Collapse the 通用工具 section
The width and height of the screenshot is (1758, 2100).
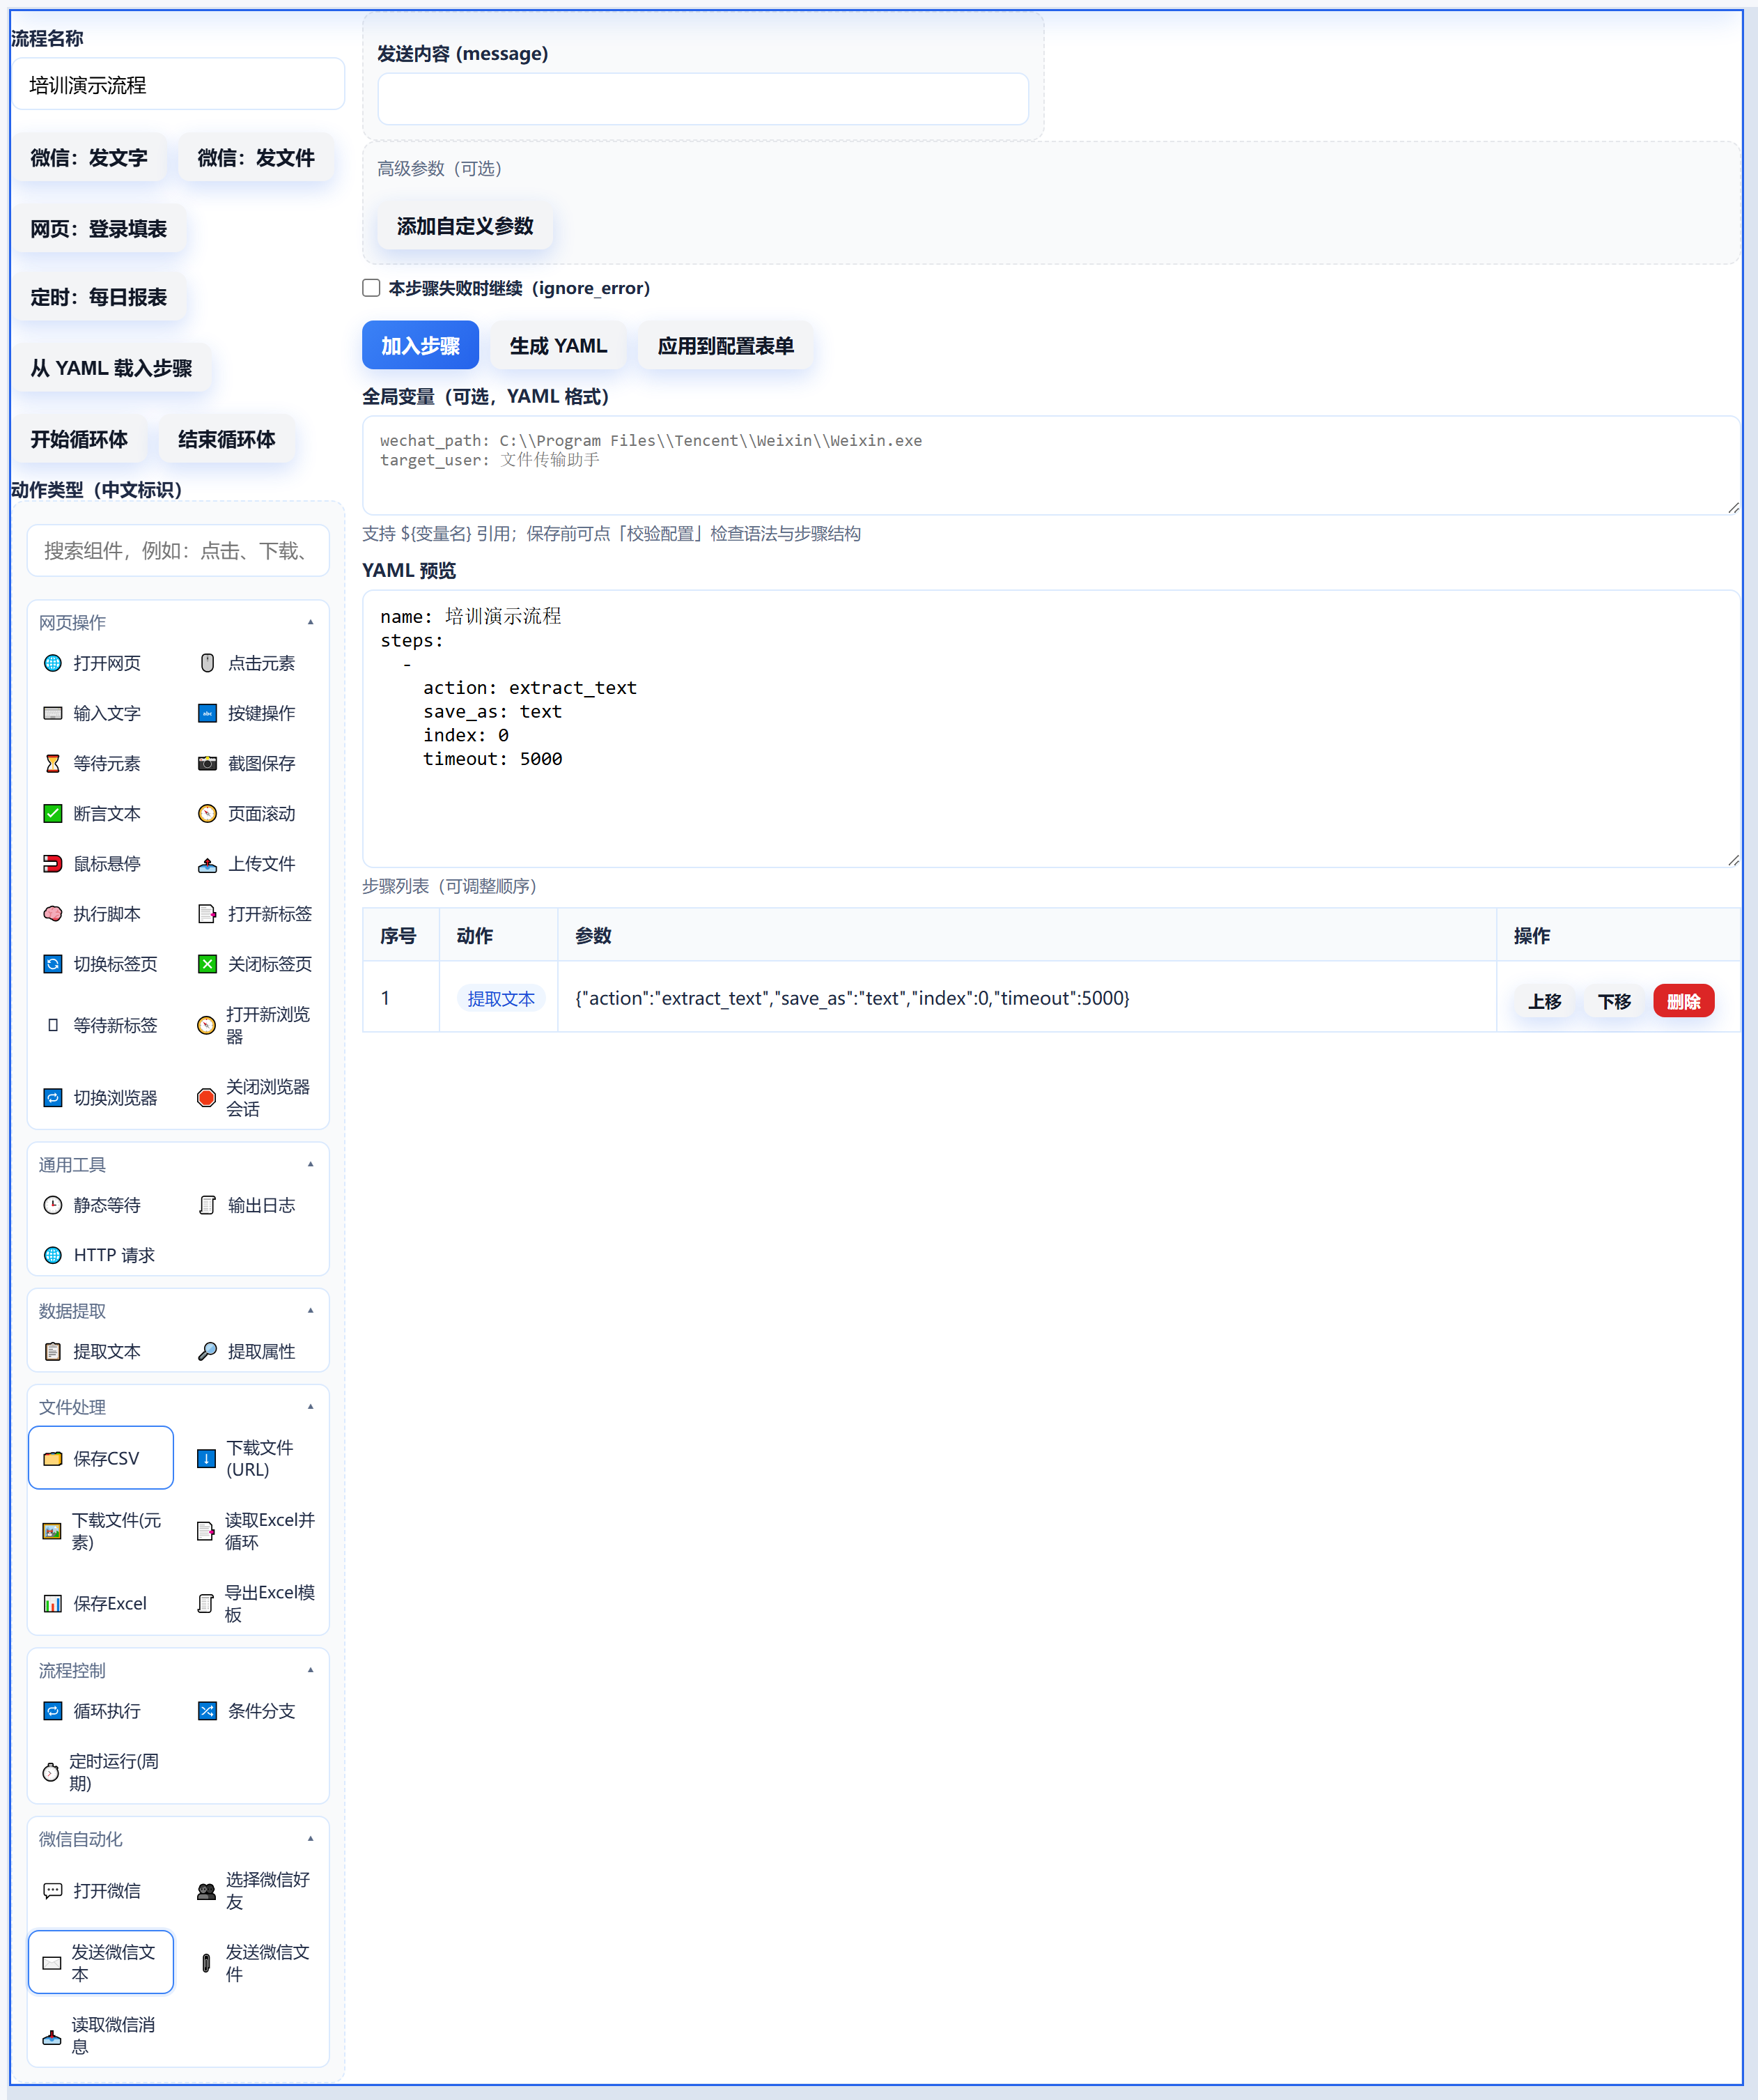click(x=311, y=1164)
